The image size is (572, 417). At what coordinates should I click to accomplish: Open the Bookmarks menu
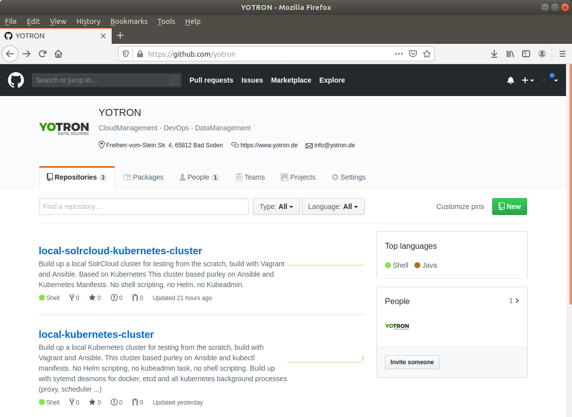pyautogui.click(x=129, y=21)
